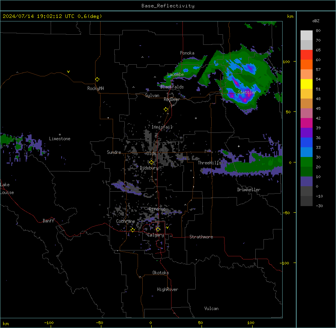Click the white asterisk above Limestone
Viewport: 336px width, 328px height.
click(60, 135)
